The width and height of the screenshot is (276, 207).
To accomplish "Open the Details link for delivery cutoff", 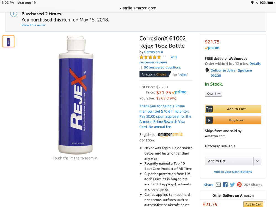I will coord(255,63).
